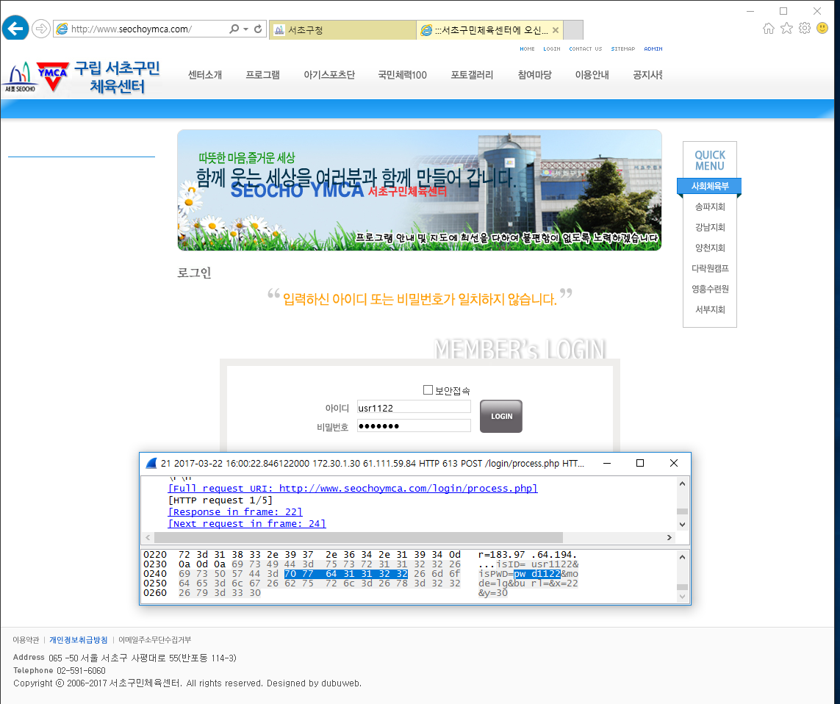Open 국민체력100 menu
The width and height of the screenshot is (840, 704).
pyautogui.click(x=402, y=75)
